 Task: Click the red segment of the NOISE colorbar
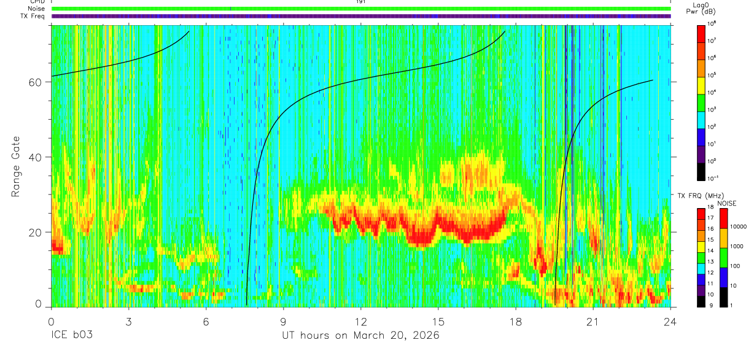coord(725,218)
